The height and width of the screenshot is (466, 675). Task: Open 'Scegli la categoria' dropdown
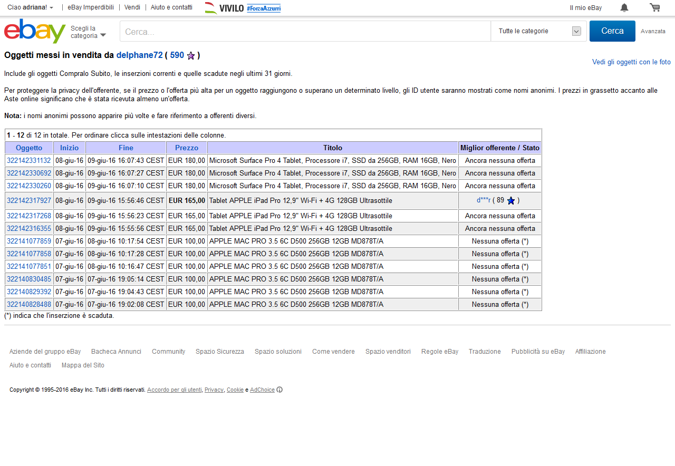88,32
